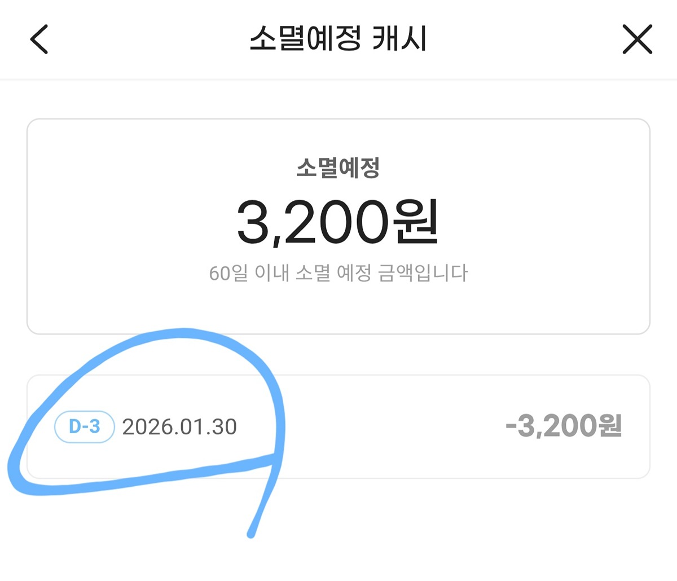The width and height of the screenshot is (677, 581).
Task: Close the 소멸예정 캐시 screen with X
Action: point(637,39)
